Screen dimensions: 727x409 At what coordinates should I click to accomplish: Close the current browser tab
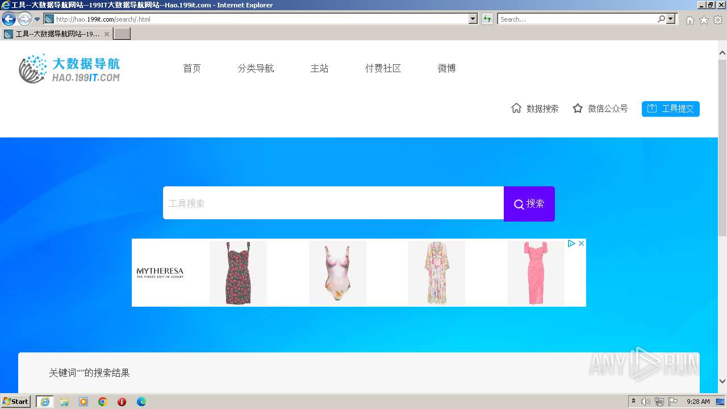(x=106, y=34)
